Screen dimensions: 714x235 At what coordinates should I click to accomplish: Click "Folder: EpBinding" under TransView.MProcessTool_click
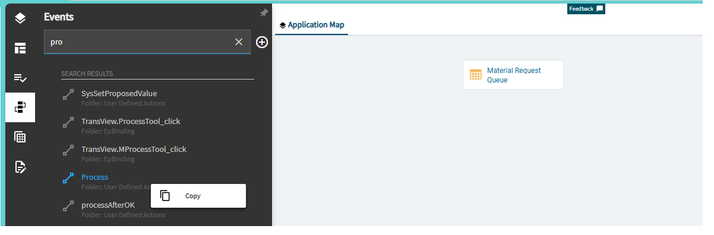[x=108, y=159]
